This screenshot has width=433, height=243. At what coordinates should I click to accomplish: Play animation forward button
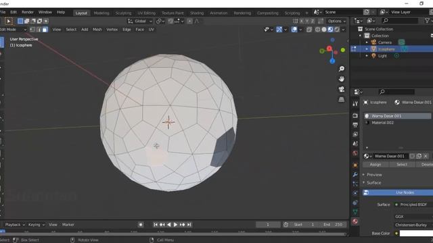175,225
